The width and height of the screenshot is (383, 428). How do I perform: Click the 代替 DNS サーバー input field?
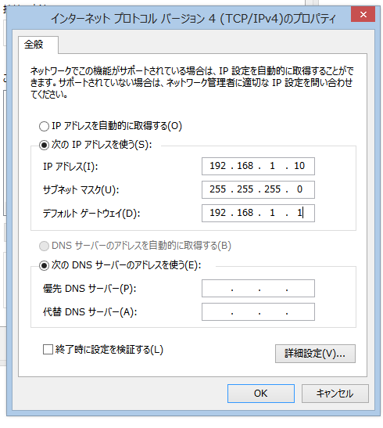(258, 311)
